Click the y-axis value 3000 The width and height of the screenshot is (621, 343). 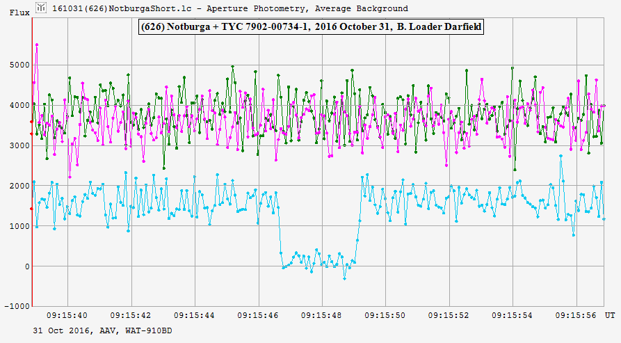click(19, 145)
